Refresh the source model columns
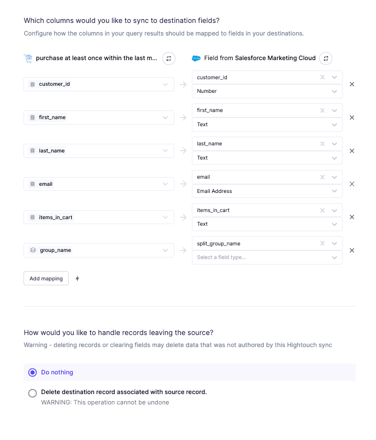This screenshot has height=440, width=376. click(169, 58)
